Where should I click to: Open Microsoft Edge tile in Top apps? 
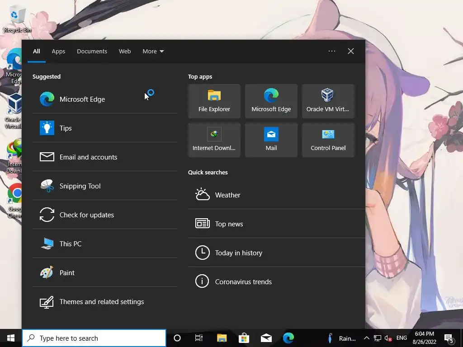pyautogui.click(x=271, y=101)
